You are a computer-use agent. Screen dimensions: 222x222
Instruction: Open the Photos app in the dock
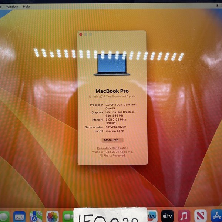tap(53, 216)
